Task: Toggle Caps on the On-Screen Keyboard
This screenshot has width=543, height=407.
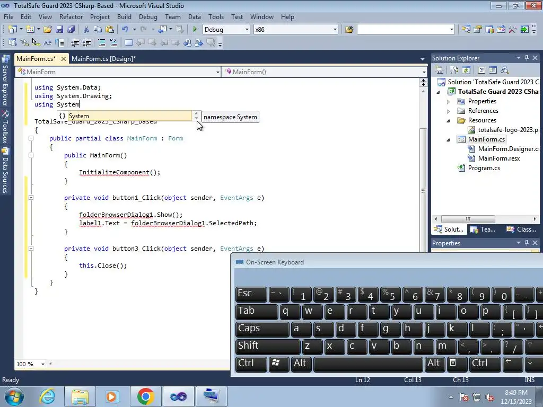Action: tap(262, 329)
